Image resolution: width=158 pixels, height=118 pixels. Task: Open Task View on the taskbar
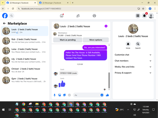[10, 110]
